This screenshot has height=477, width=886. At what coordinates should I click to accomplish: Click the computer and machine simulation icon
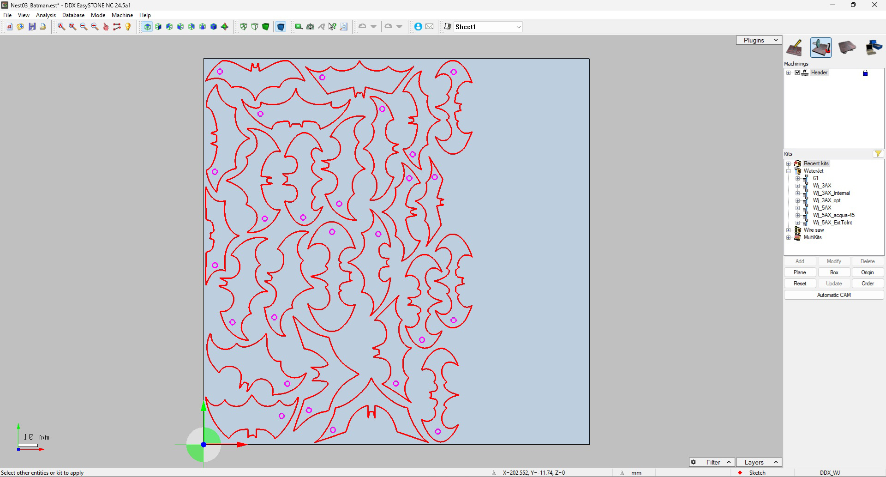(x=873, y=48)
